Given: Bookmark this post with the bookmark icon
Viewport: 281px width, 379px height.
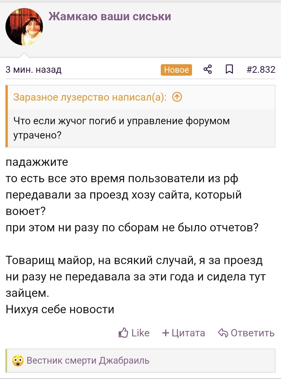Looking at the screenshot, I should coord(229,69).
